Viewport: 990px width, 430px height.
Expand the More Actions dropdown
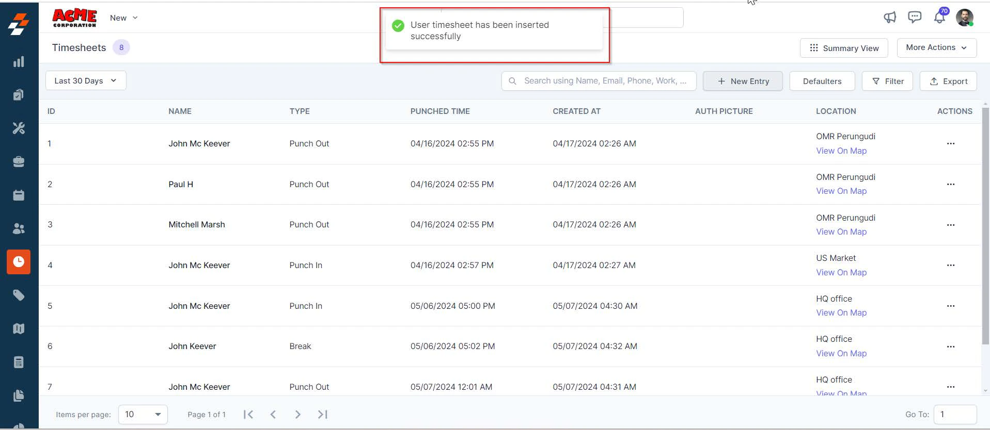937,47
